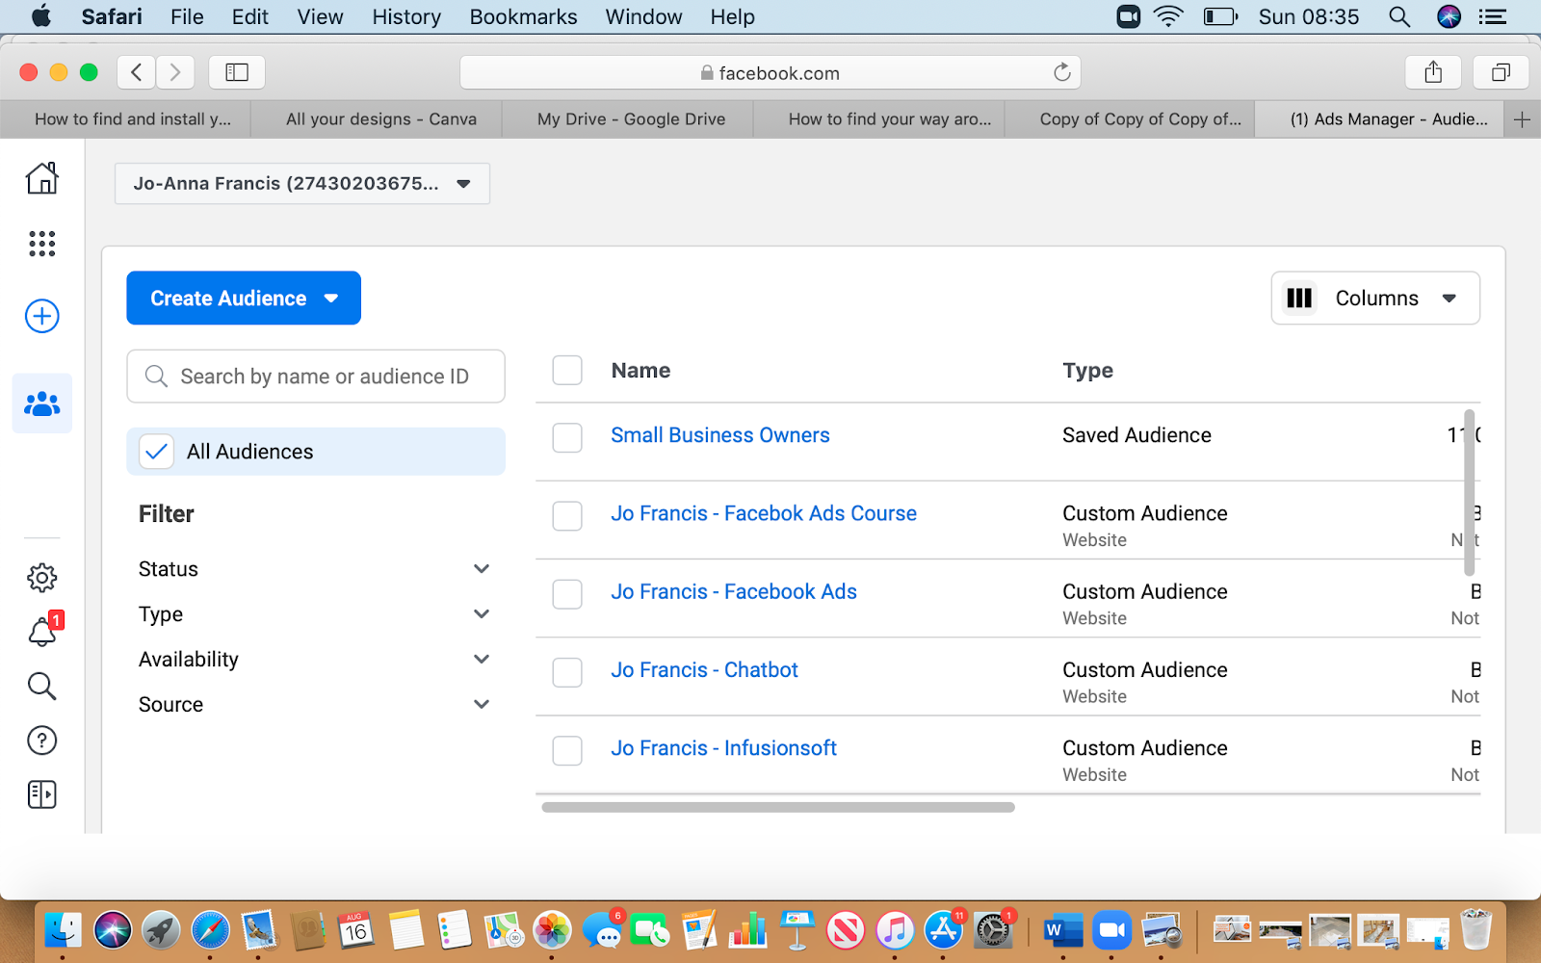This screenshot has width=1541, height=963.
Task: Show Safari tab overview
Action: point(1501,72)
